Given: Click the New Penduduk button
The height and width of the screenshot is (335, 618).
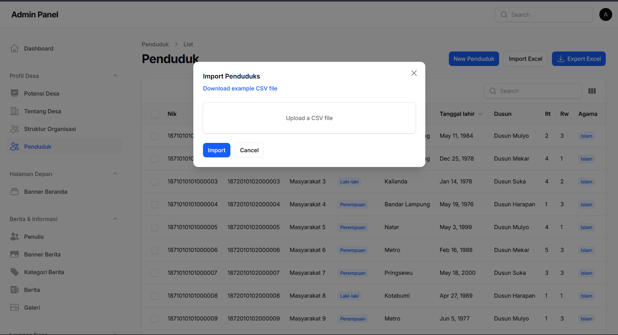Looking at the screenshot, I should click(474, 59).
